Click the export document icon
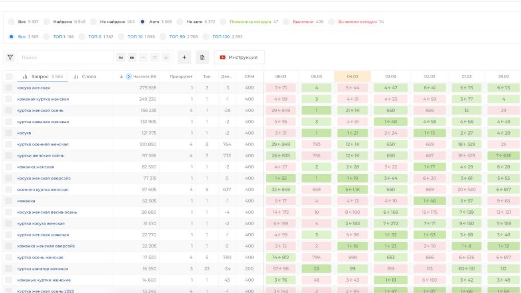The height and width of the screenshot is (293, 521). [x=202, y=57]
